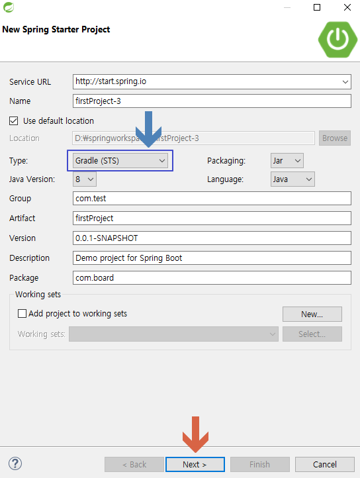Image resolution: width=360 pixels, height=478 pixels.
Task: Open the Type dropdown showing Gradle (STS)
Action: pos(120,161)
